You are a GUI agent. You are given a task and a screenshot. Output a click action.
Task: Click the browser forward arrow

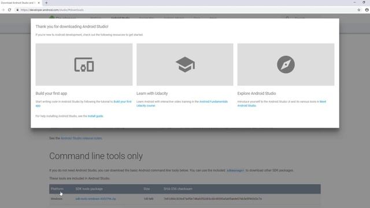coord(3,10)
